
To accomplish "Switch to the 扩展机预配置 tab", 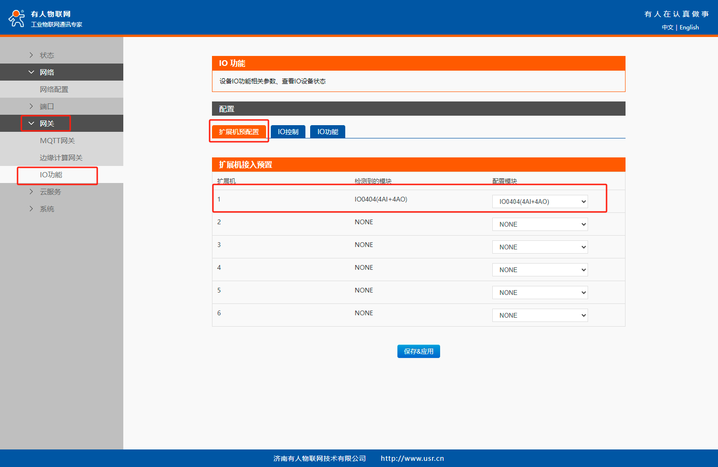I will [x=239, y=132].
